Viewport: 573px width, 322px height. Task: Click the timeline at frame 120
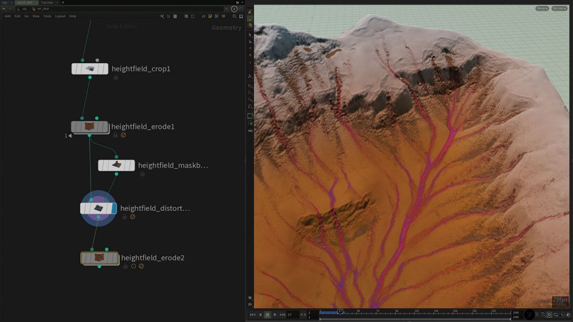click(417, 312)
